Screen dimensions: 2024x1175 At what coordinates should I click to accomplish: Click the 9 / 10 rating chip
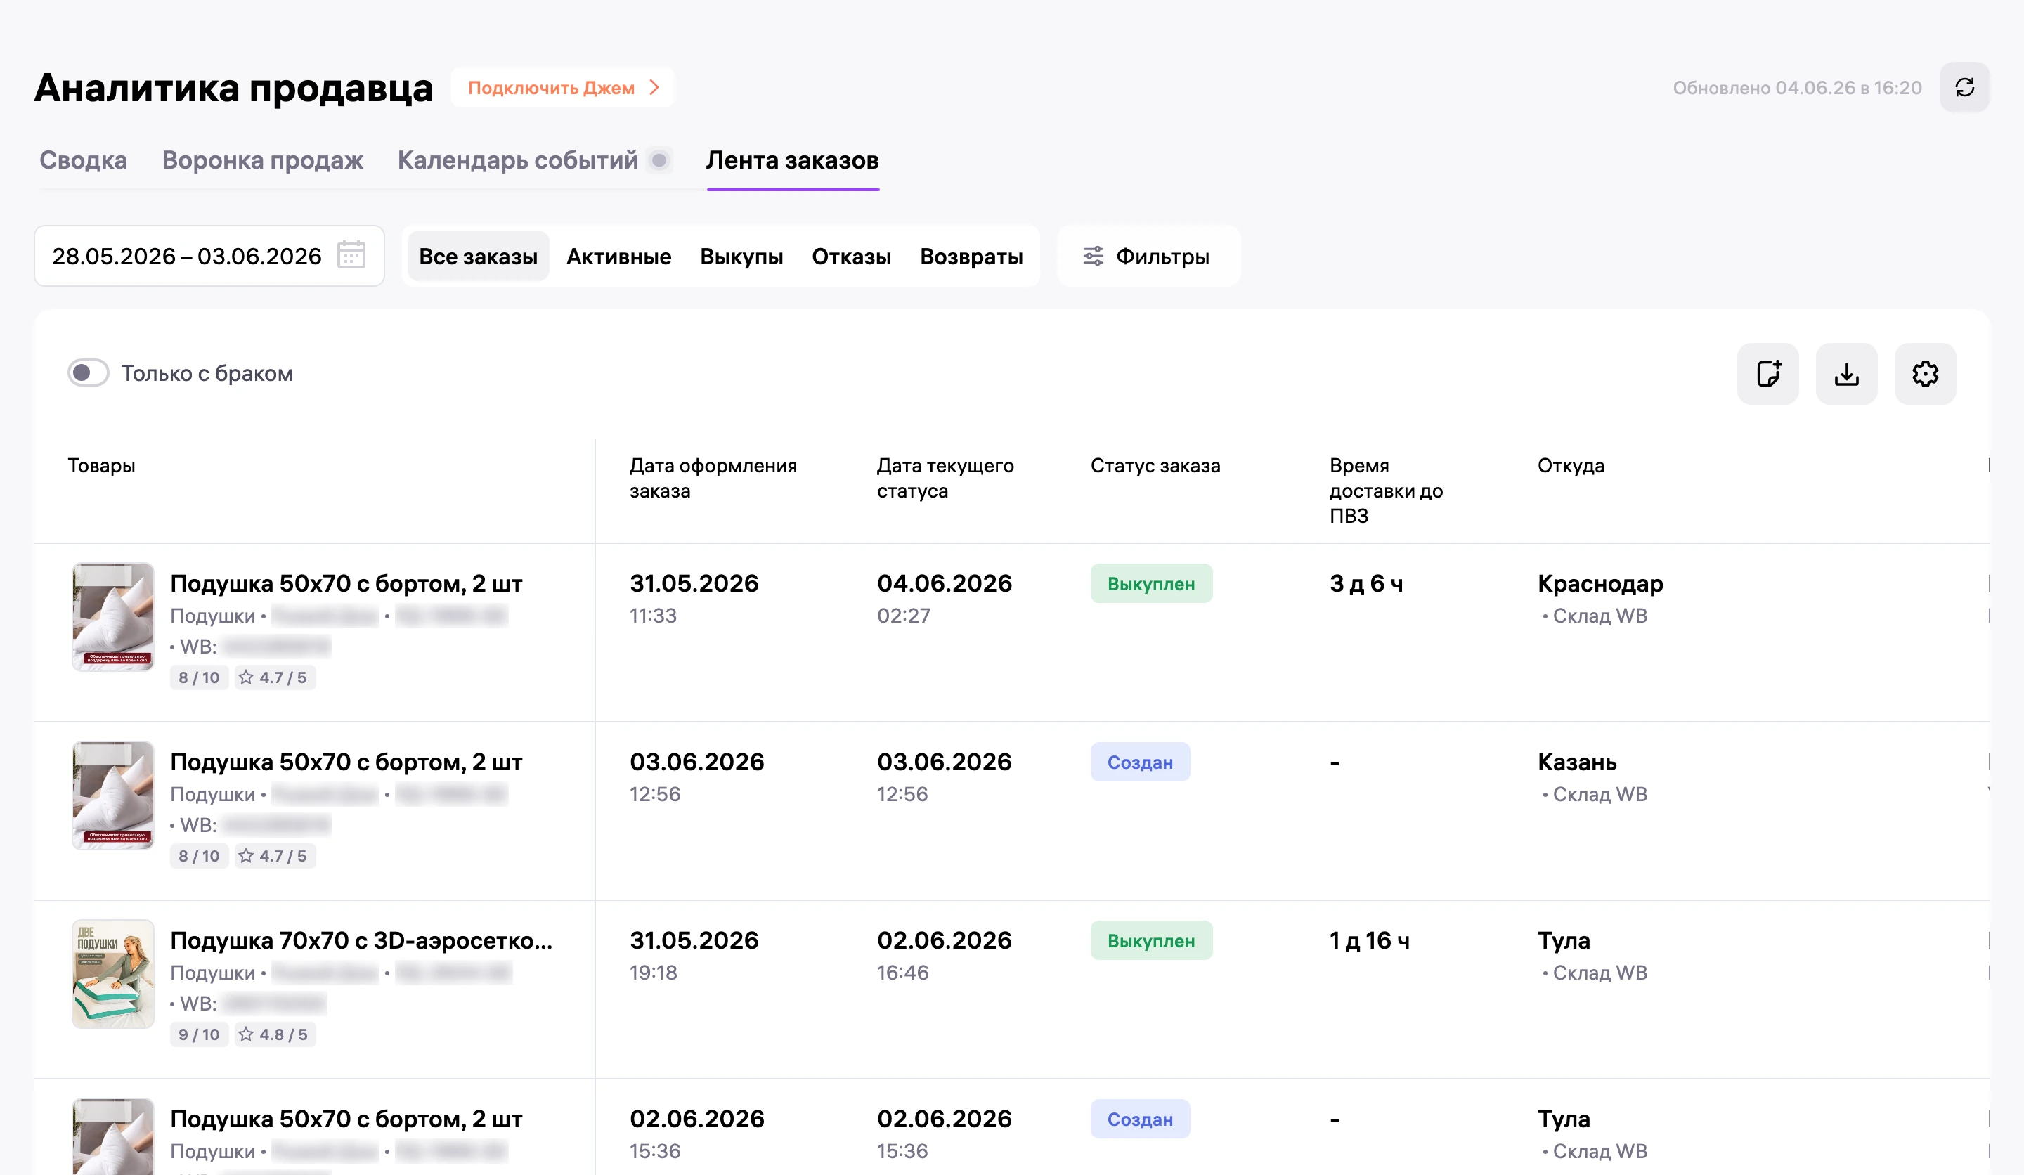[x=199, y=1034]
